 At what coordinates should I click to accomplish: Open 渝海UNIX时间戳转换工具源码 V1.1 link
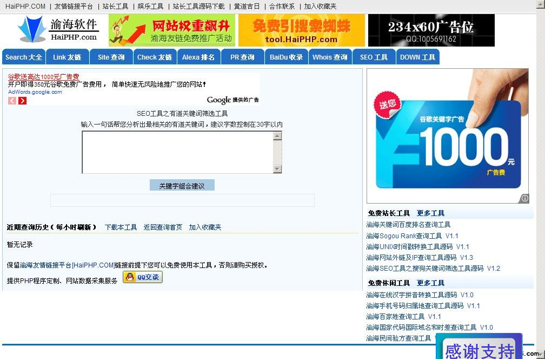tap(418, 246)
